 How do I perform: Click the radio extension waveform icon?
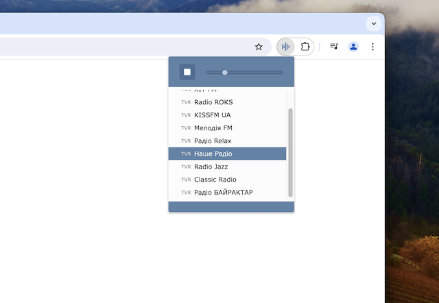285,47
